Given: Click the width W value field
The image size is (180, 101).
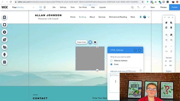Looking at the screenshot, I should pyautogui.click(x=170, y=61).
